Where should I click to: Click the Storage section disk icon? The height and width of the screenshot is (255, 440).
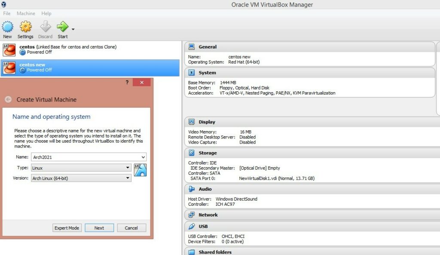[x=192, y=153]
